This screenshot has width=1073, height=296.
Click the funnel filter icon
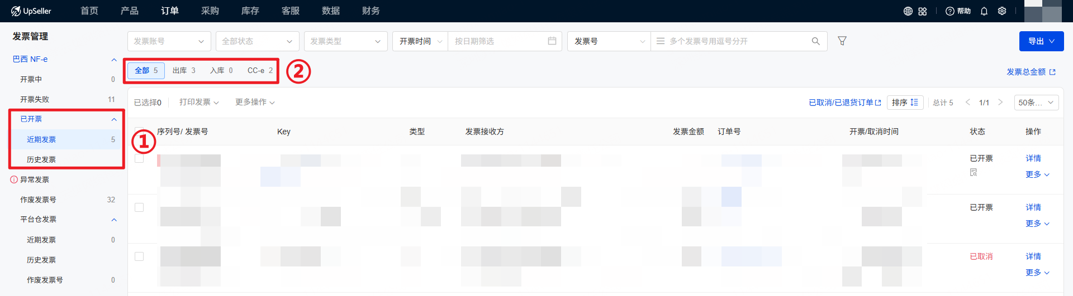842,41
